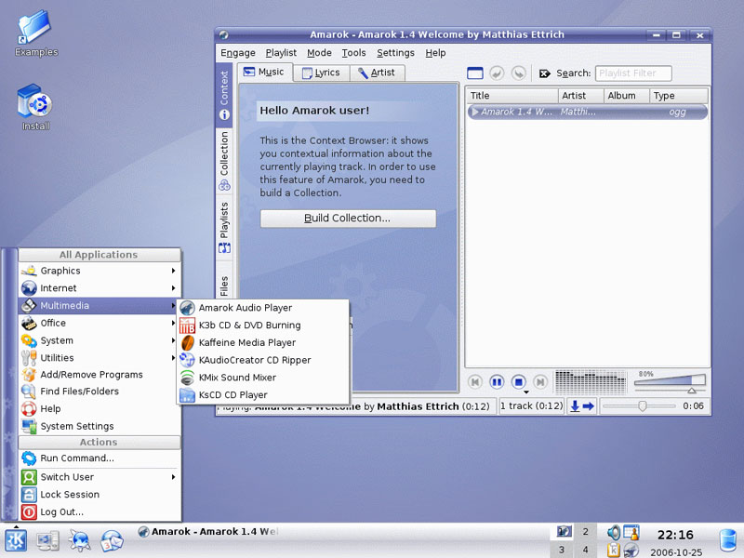Click the spectrum analyzer display
Screen dimensions: 744x558
(591, 382)
